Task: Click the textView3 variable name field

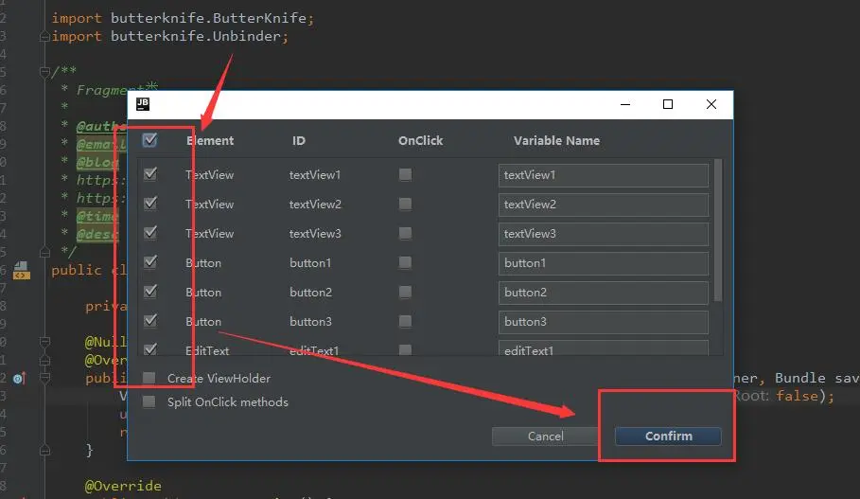Action: pos(604,234)
